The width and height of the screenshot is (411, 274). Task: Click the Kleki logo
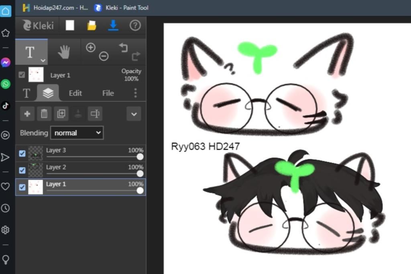click(x=38, y=25)
